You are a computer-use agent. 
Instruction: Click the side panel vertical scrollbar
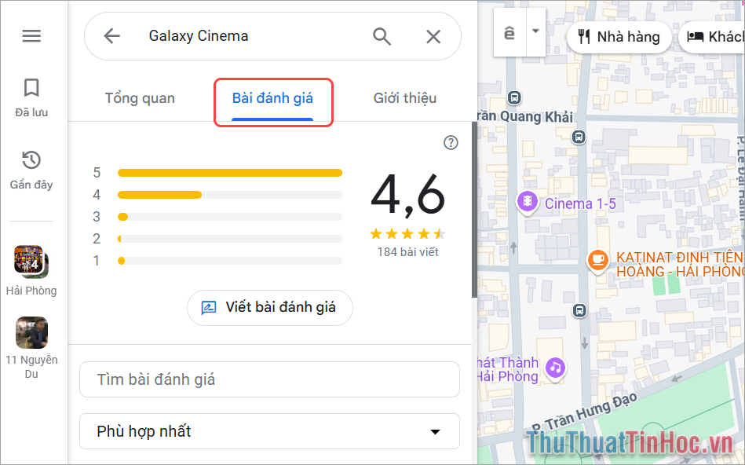474,210
